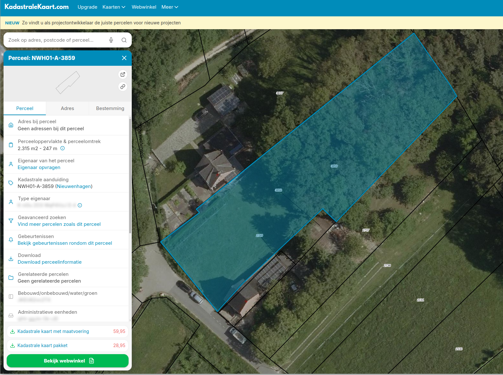Click the document icon on Bekijk webwinkel
Viewport: 503px width, 375px height.
[x=92, y=361]
